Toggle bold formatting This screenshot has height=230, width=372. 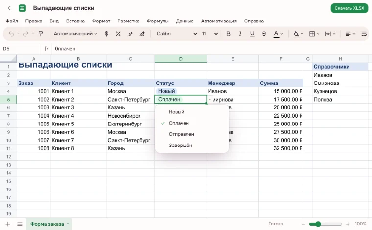click(x=228, y=34)
